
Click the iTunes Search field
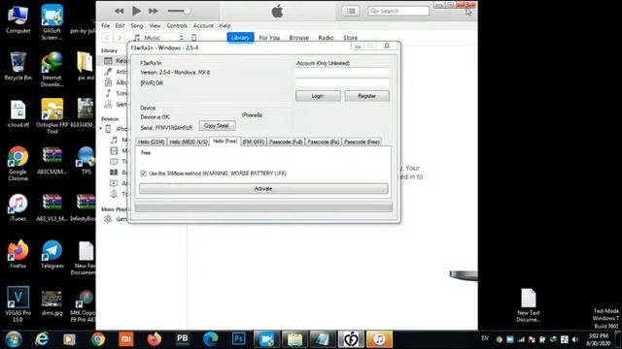(398, 11)
